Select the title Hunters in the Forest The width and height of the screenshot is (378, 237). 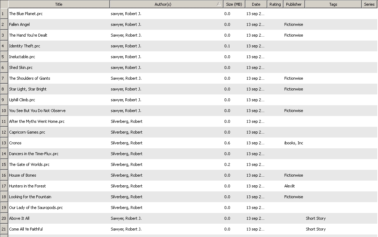[x=27, y=186]
